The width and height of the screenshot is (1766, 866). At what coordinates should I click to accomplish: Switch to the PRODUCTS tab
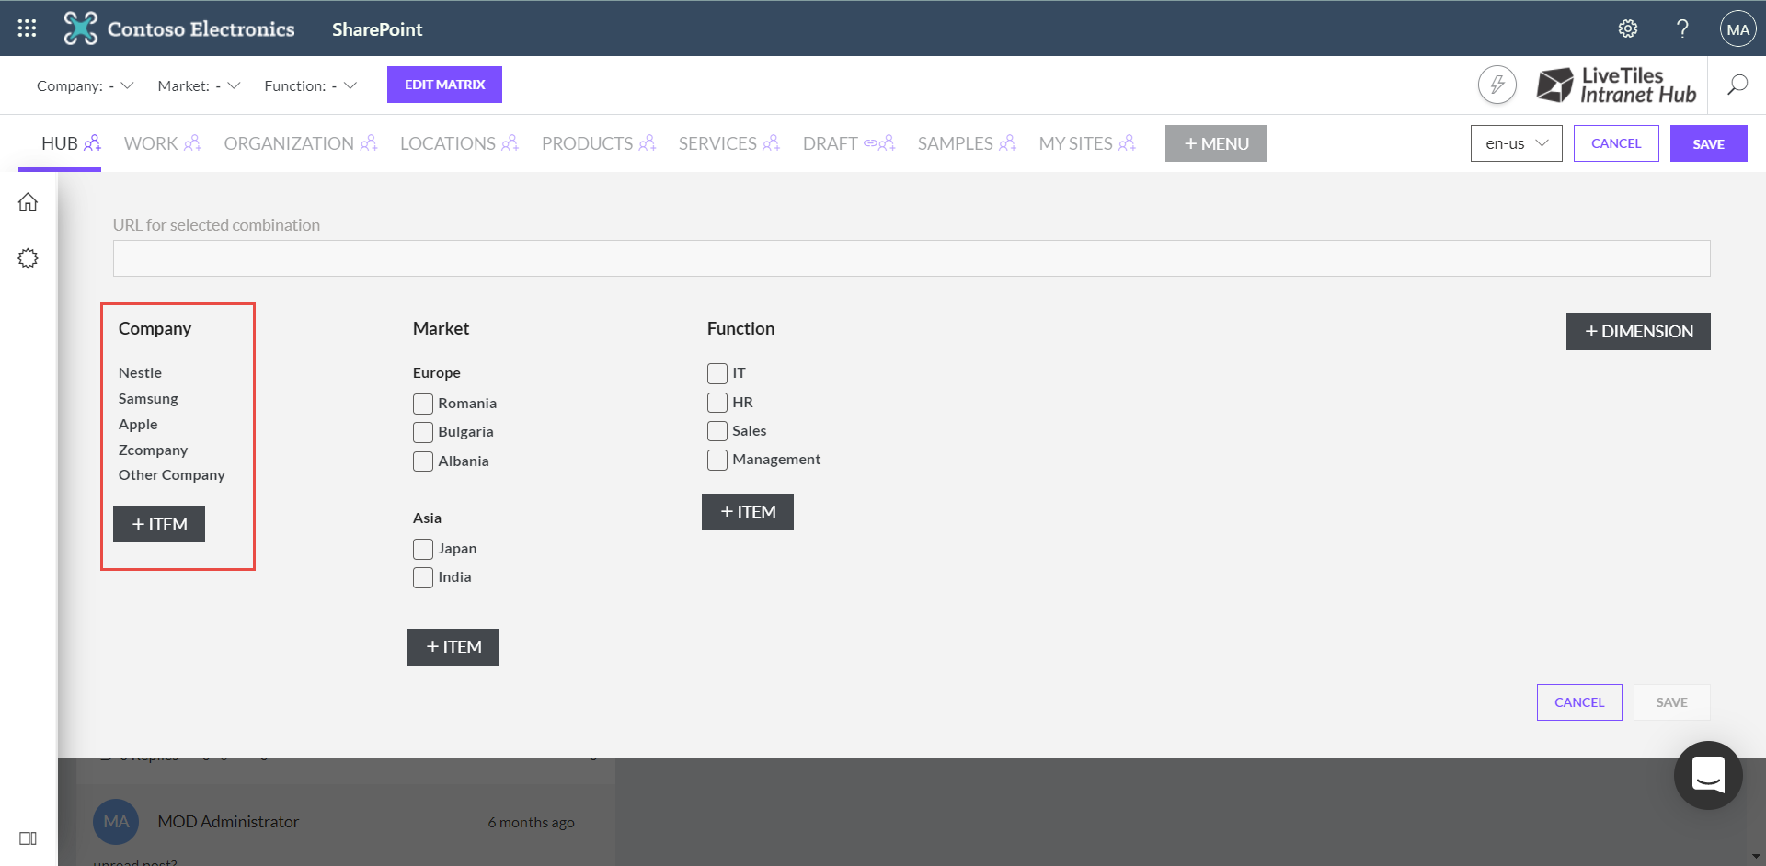[x=587, y=143]
